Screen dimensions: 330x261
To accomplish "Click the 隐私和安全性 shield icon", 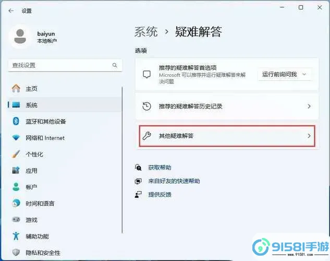I will tap(16, 252).
